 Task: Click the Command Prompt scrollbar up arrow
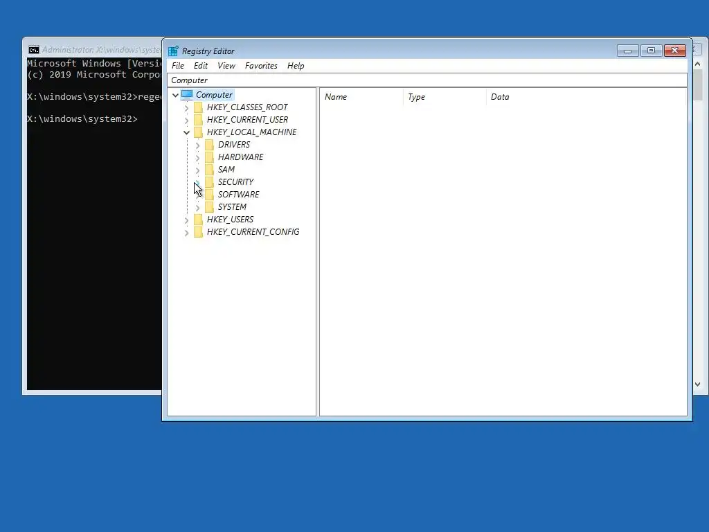pos(698,64)
